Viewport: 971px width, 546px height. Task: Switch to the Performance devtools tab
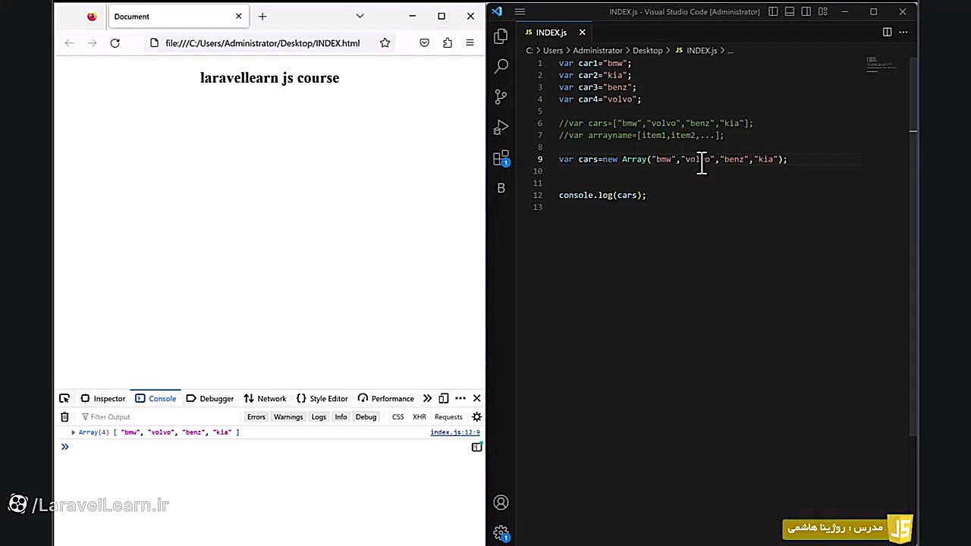tap(386, 398)
